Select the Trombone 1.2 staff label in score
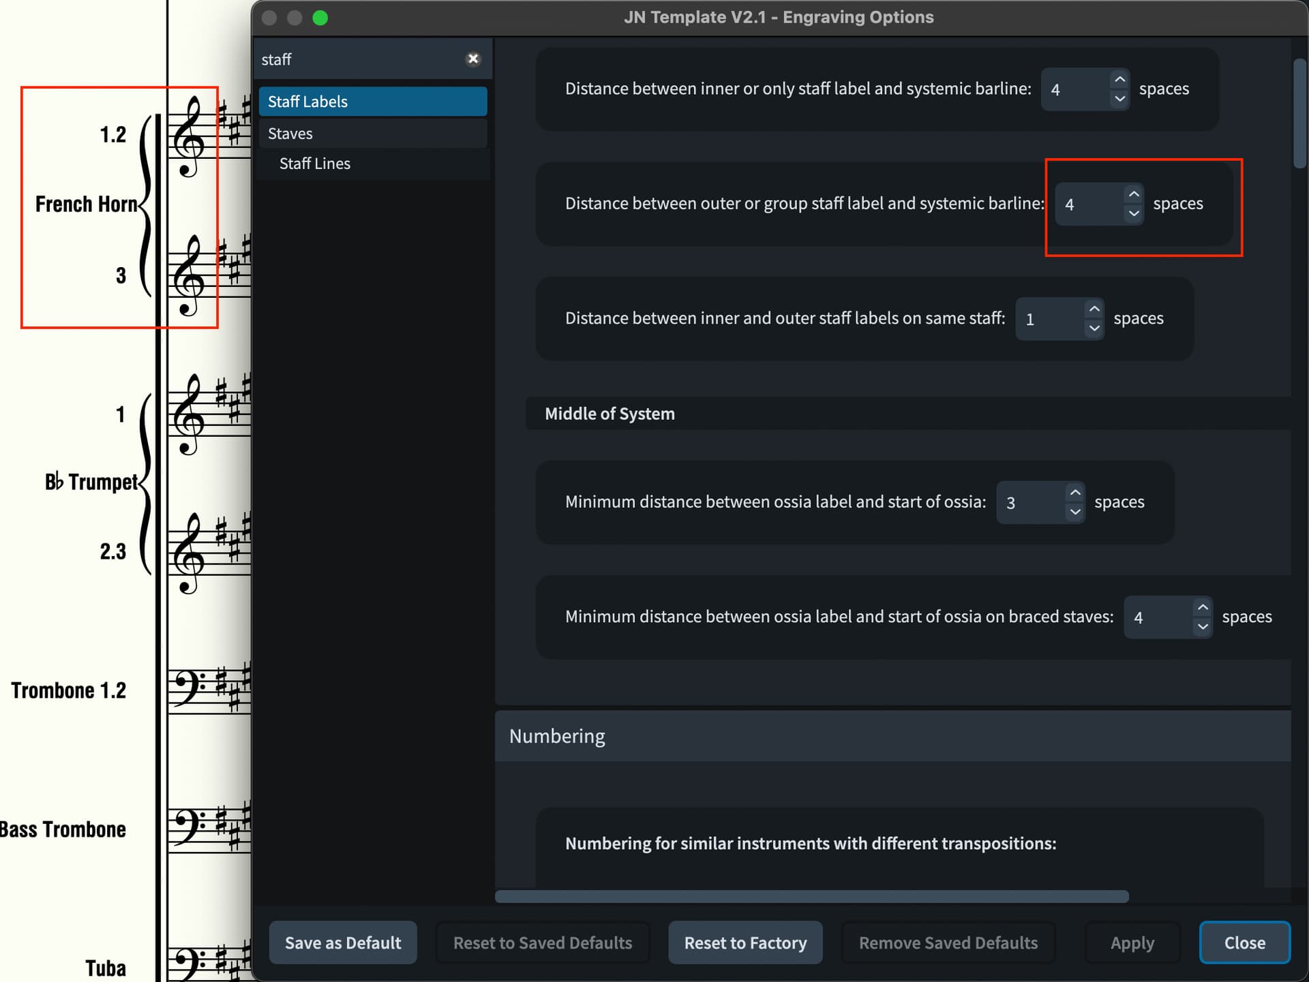 [x=68, y=690]
